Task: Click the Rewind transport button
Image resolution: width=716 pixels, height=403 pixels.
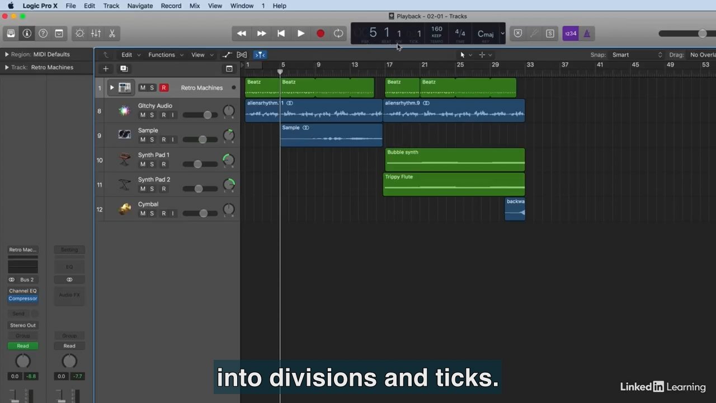Action: [x=242, y=34]
